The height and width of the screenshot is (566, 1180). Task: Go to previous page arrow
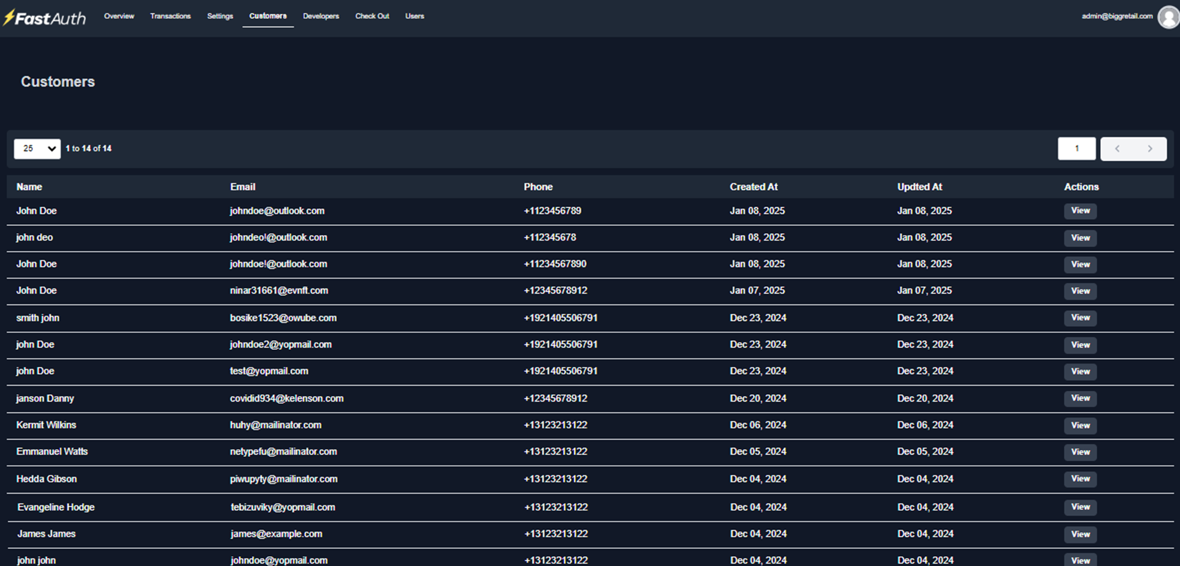(1117, 149)
